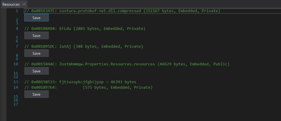Select the Resources tab
This screenshot has height=121, width=281.
click(x=11, y=4)
